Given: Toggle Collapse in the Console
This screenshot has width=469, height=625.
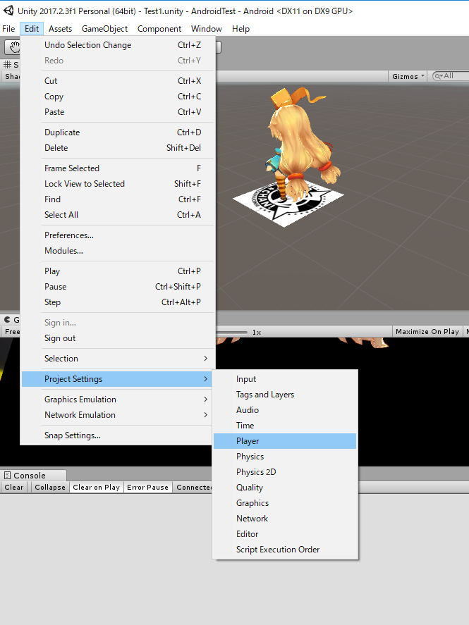Looking at the screenshot, I should [50, 487].
